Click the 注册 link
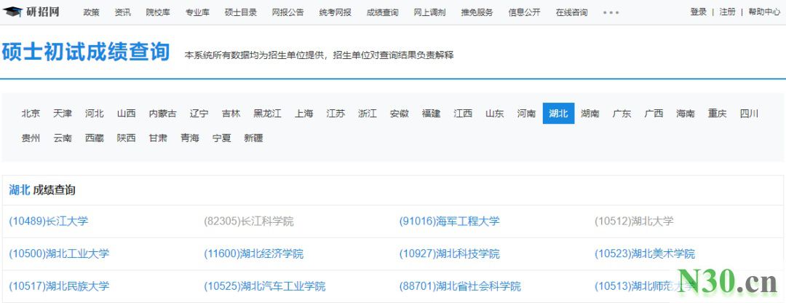The image size is (786, 303). point(727,12)
